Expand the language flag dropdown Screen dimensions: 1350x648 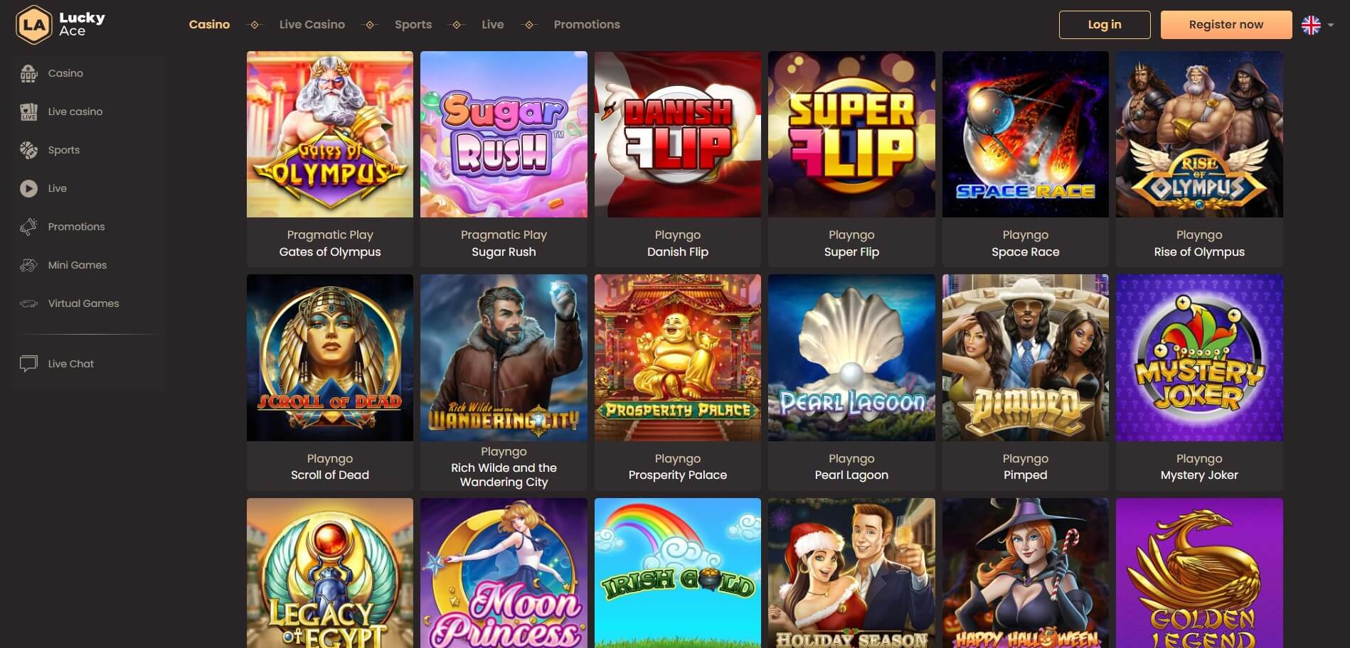1317,25
